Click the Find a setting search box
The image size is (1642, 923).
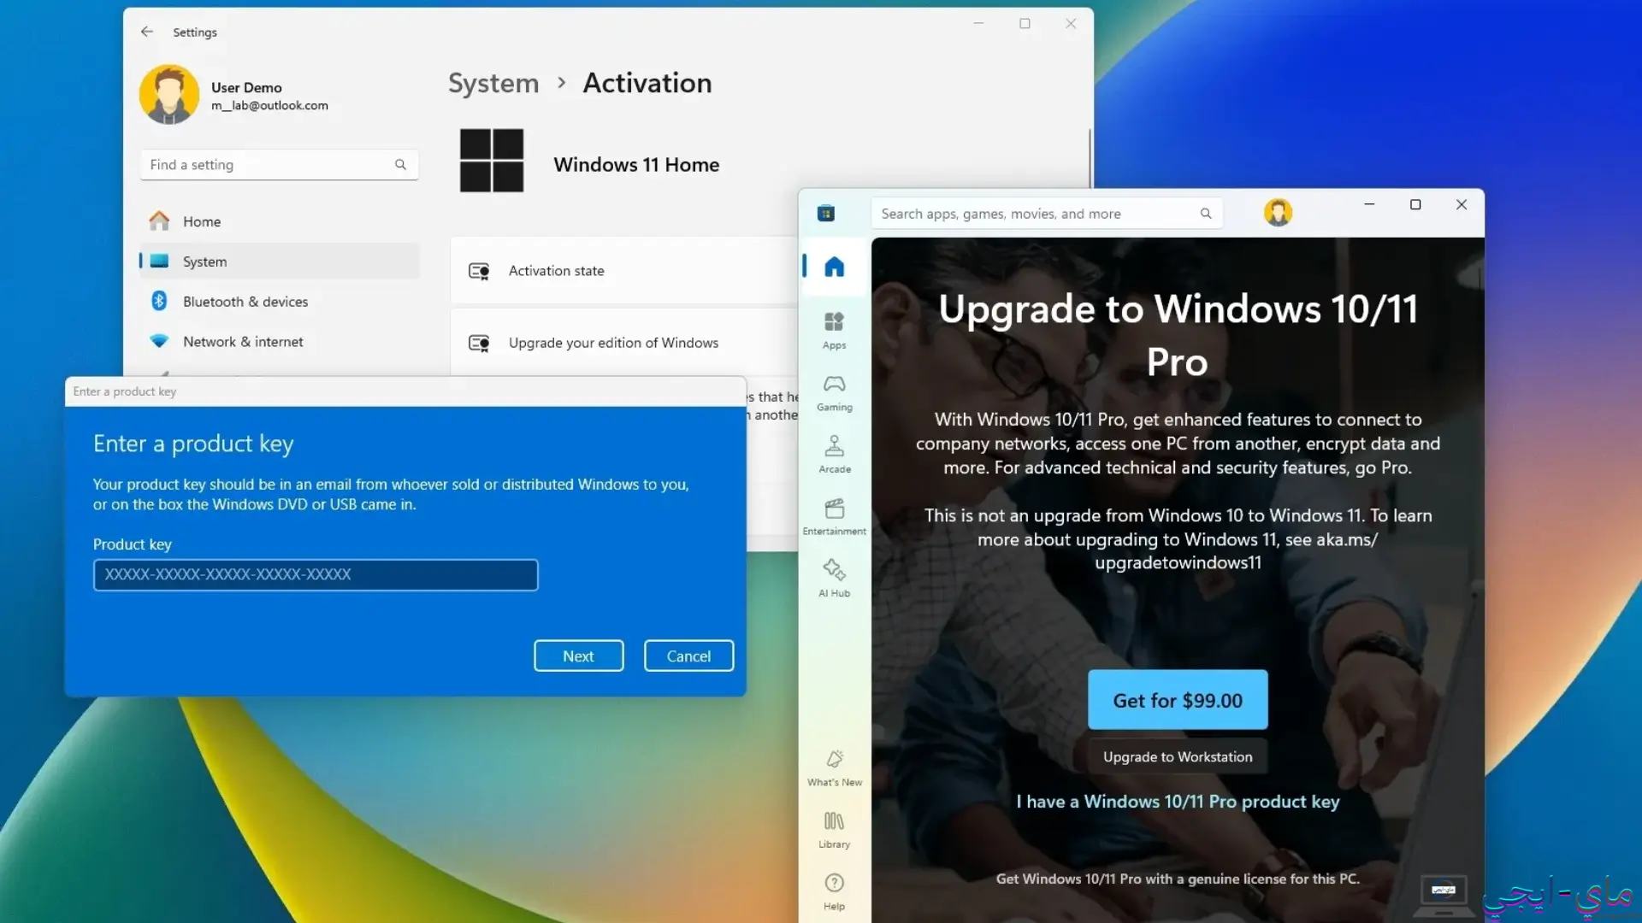[x=280, y=164]
